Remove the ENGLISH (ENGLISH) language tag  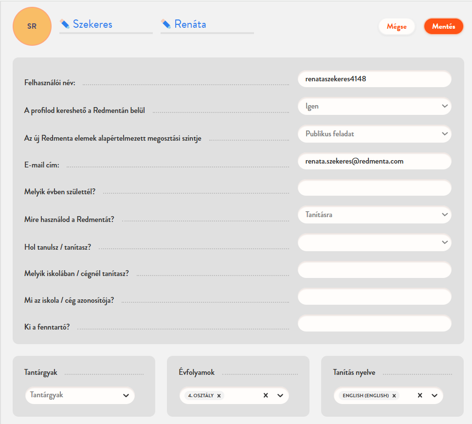394,396
